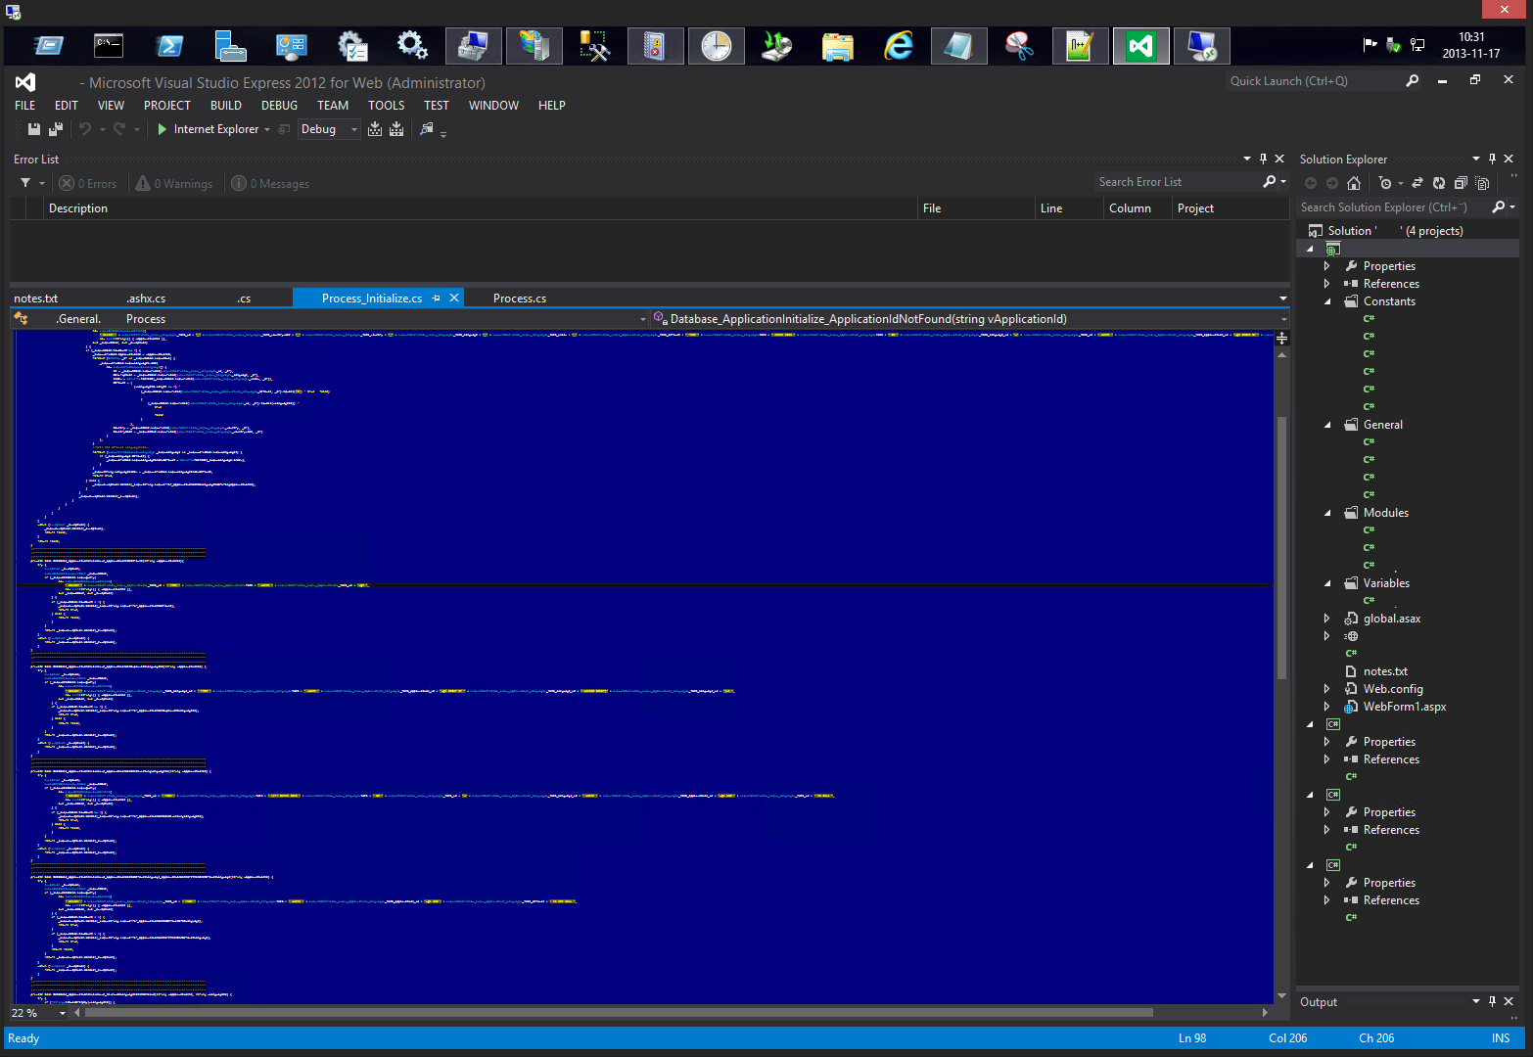
Task: Expand the Web.config node
Action: (x=1327, y=689)
